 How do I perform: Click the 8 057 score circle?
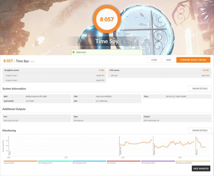coord(107,19)
